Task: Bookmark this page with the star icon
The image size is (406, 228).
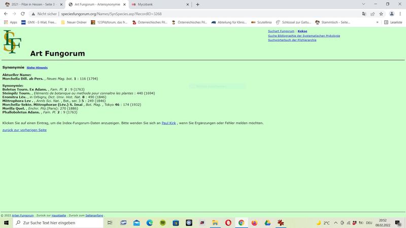Action: [381, 14]
